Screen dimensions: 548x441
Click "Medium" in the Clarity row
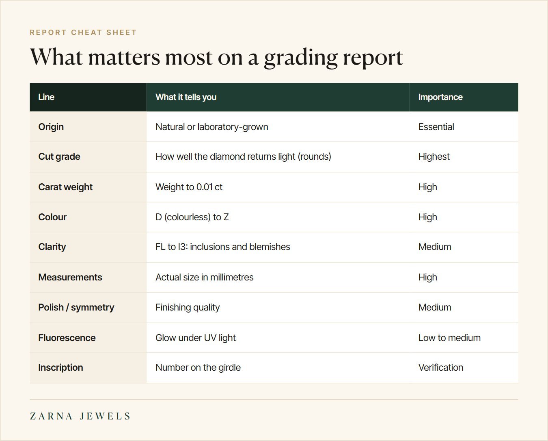(435, 247)
